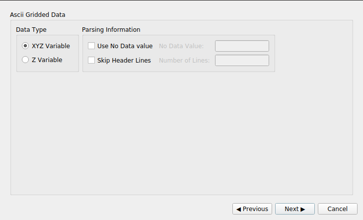Click the left arrow icon on Previous
The image size is (363, 220).
click(239, 209)
